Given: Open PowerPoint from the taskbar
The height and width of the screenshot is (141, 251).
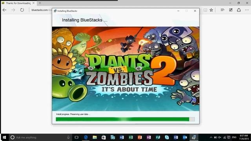Looking at the screenshot, I should [x=140, y=137].
